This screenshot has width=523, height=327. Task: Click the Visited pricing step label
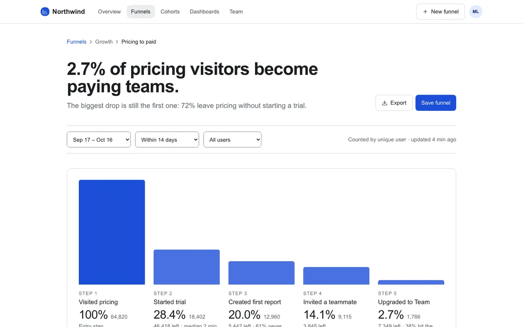coord(98,302)
